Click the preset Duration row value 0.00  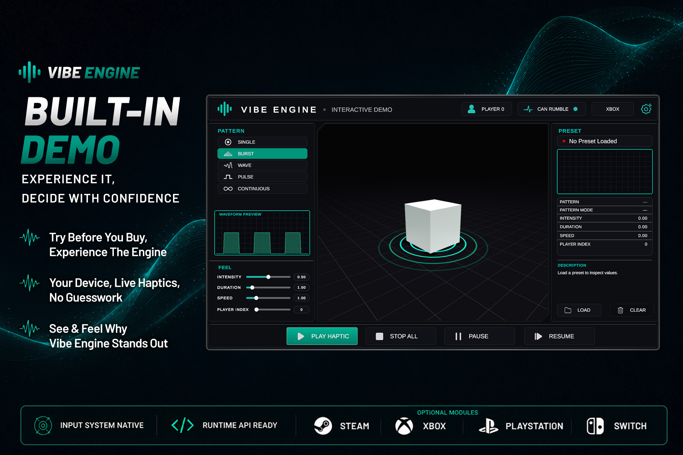(642, 227)
